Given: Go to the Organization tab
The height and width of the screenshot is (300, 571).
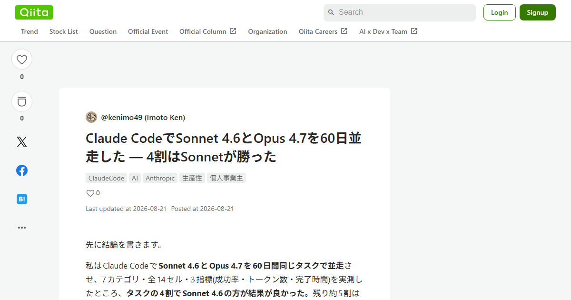Looking at the screenshot, I should pyautogui.click(x=267, y=31).
